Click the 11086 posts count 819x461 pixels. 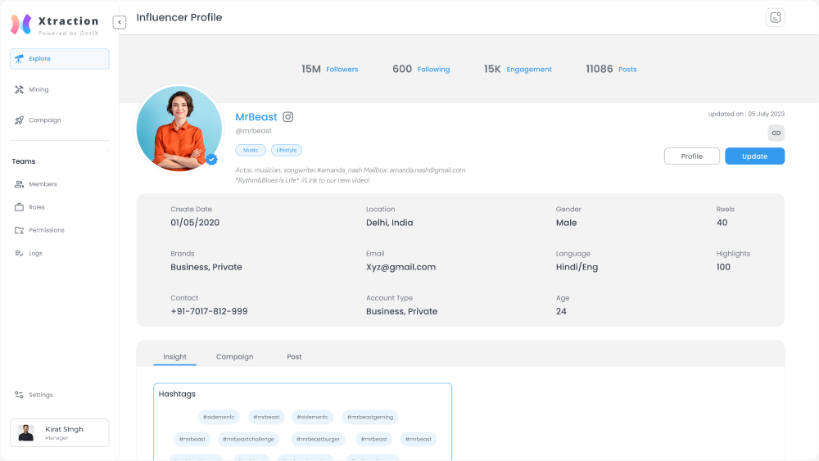point(600,69)
